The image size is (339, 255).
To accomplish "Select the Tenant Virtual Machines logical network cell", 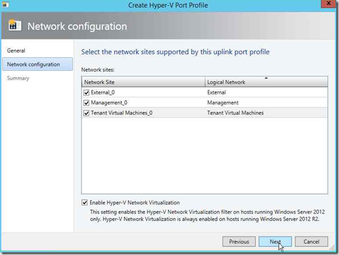I will (236, 112).
